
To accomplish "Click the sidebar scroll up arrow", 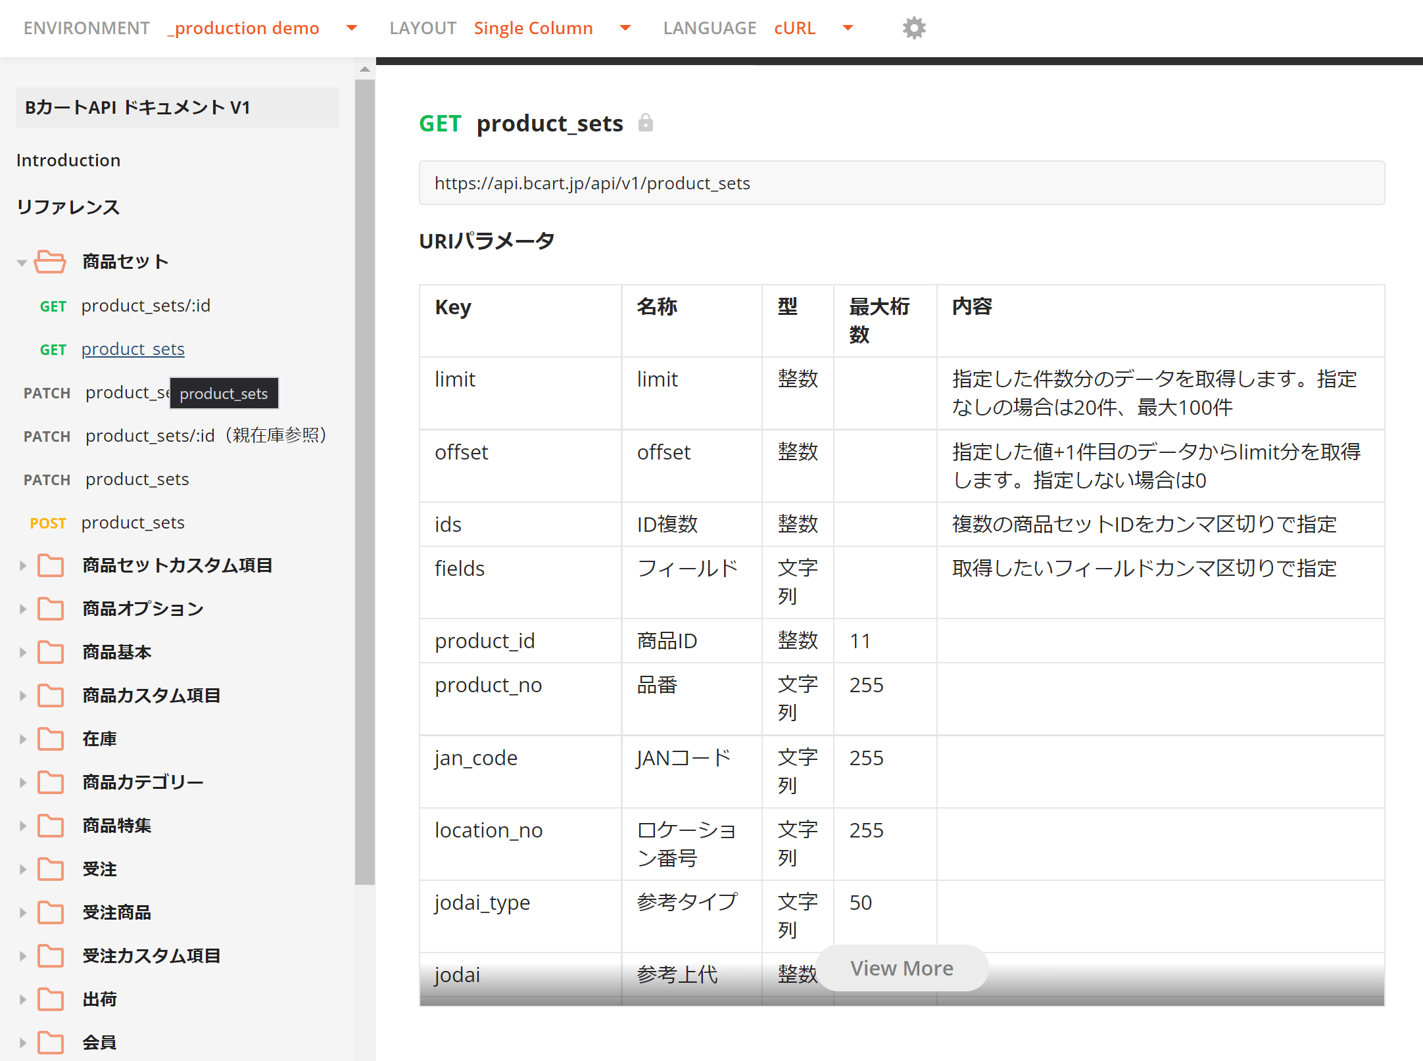I will coord(364,69).
